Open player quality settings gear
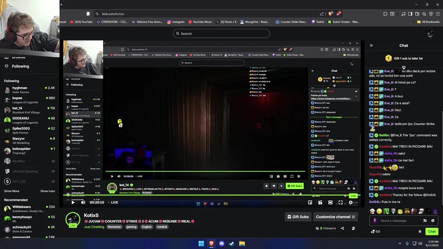Image resolution: width=443 pixels, height=249 pixels. (351, 203)
